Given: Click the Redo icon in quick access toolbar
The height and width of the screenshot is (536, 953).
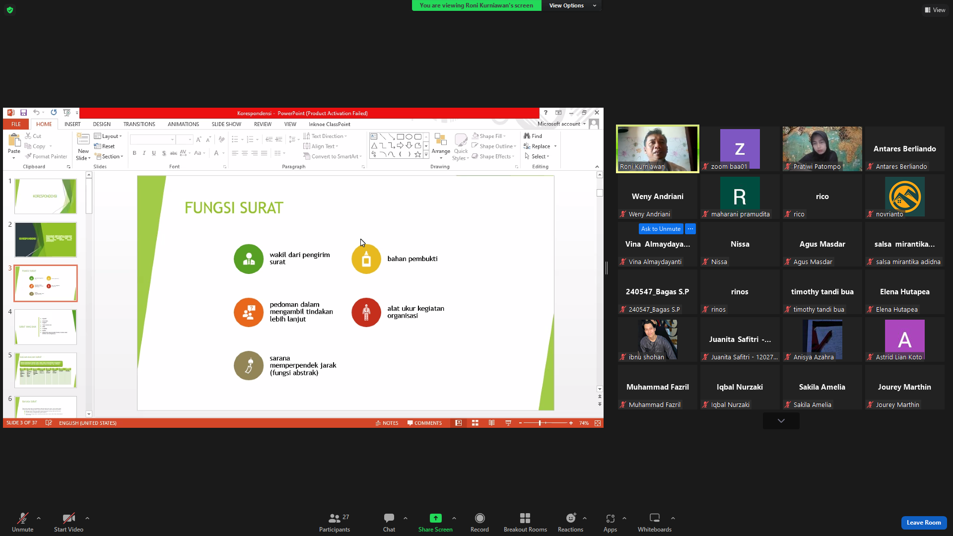Looking at the screenshot, I should 54,113.
